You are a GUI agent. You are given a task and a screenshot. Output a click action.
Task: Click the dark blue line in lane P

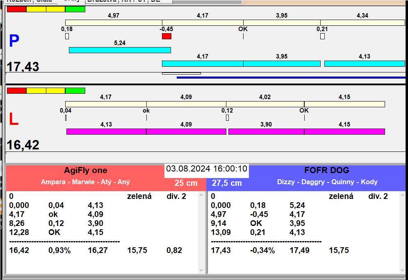click(x=291, y=77)
